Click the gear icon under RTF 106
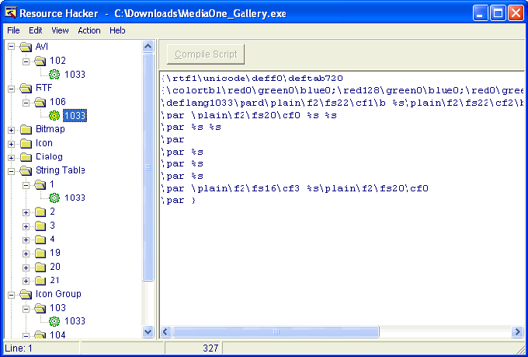This screenshot has width=528, height=357. pyautogui.click(x=54, y=116)
